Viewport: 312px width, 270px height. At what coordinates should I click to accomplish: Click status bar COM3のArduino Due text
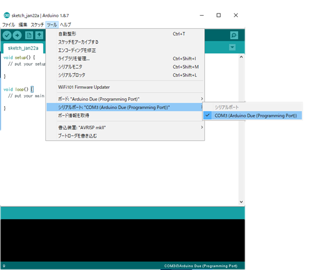201,266
